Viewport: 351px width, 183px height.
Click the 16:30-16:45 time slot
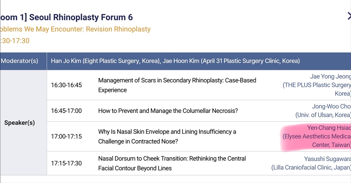(66, 85)
